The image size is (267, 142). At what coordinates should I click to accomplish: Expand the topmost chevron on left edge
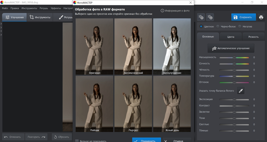[1, 24]
